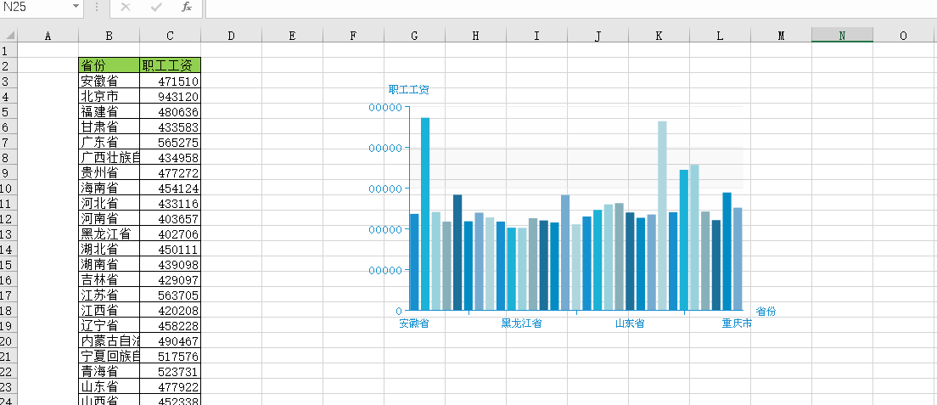The height and width of the screenshot is (405, 937).
Task: Select cell with value 420208
Action: click(171, 311)
